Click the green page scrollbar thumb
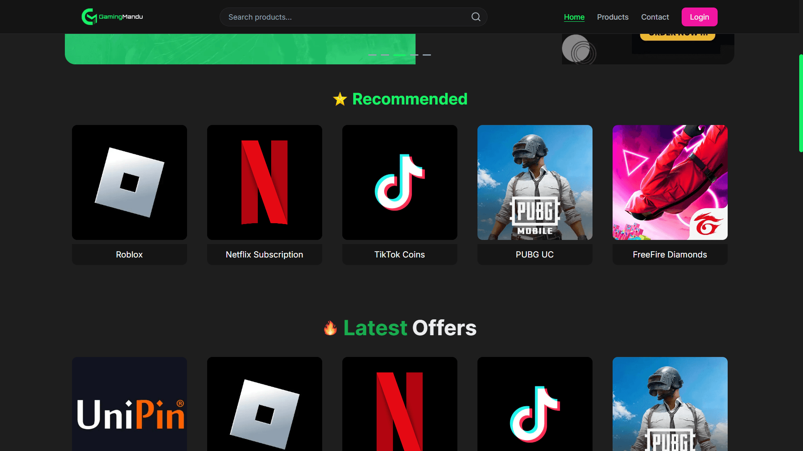803x451 pixels. [x=800, y=103]
